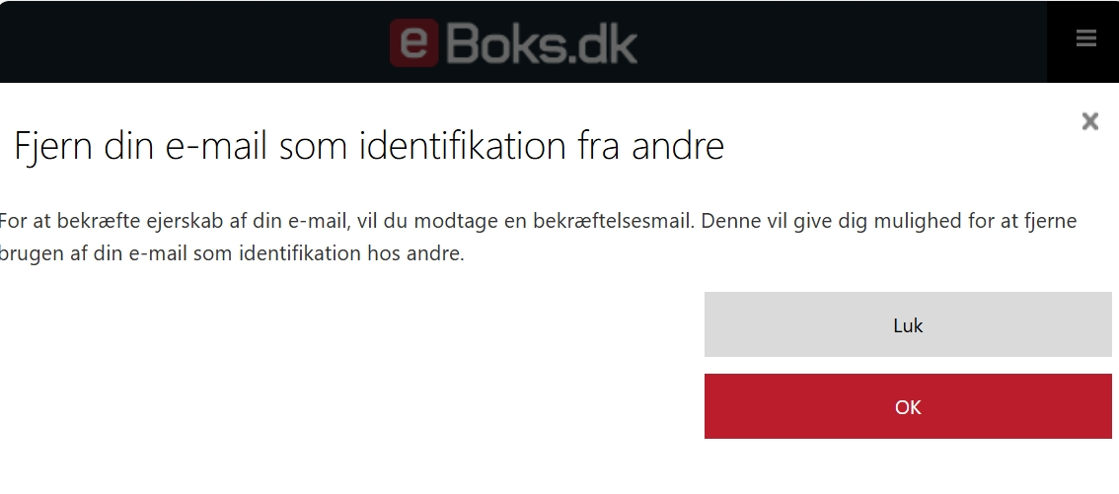This screenshot has width=1119, height=494.
Task: Confirm with the red OK button
Action: [908, 406]
